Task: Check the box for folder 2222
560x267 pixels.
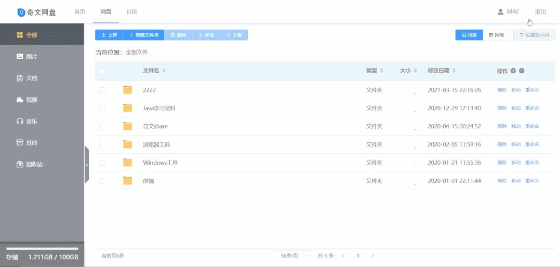Action: 102,90
